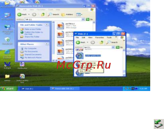Switch to Removable Disk (G:) taskbar button

point(65,89)
